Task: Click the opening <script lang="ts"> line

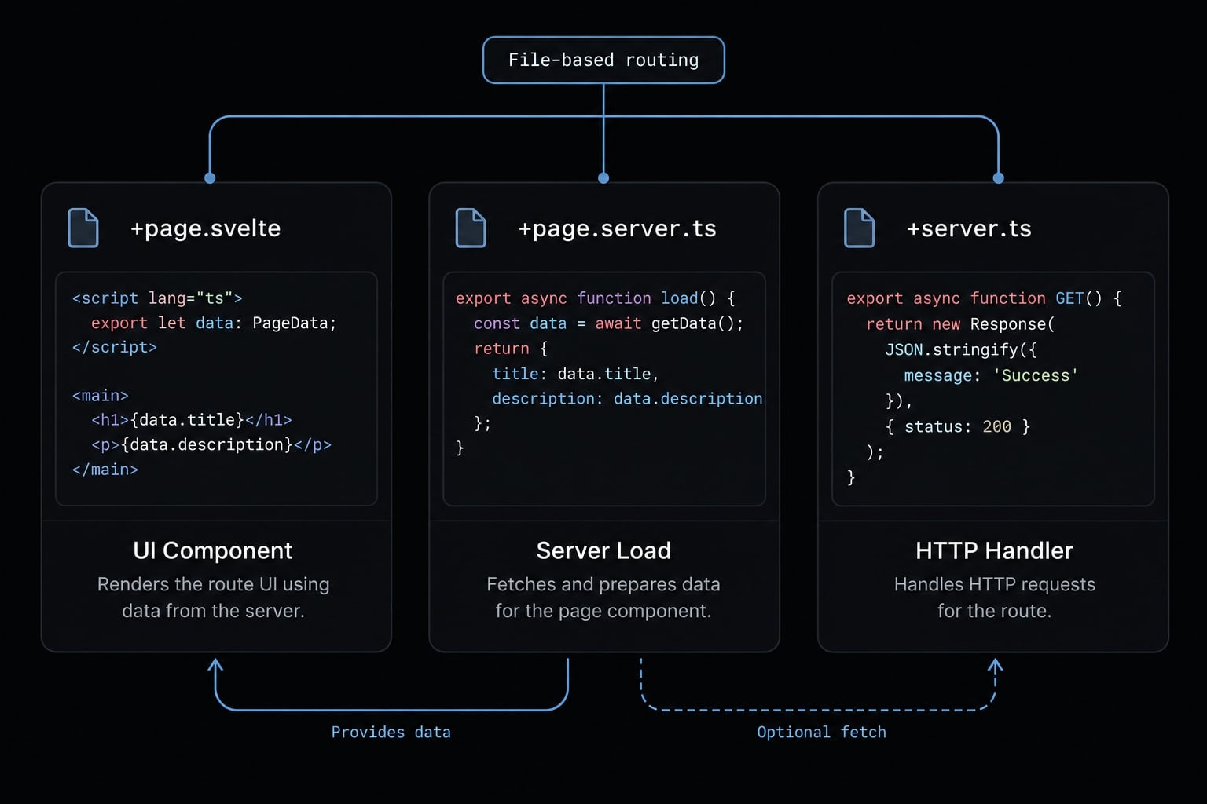Action: pyautogui.click(x=157, y=298)
